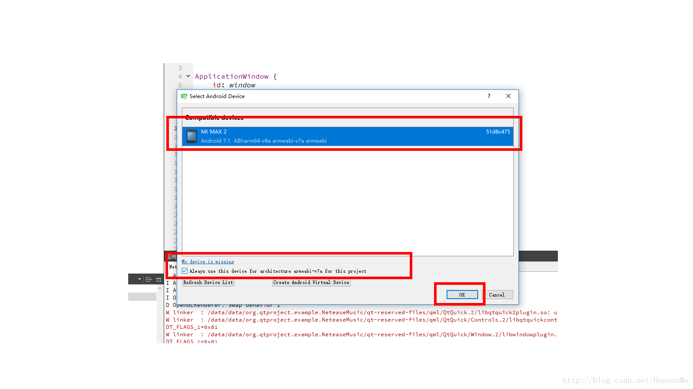Uncheck Always use this device for architecture
The width and height of the screenshot is (693, 389).
click(x=185, y=271)
